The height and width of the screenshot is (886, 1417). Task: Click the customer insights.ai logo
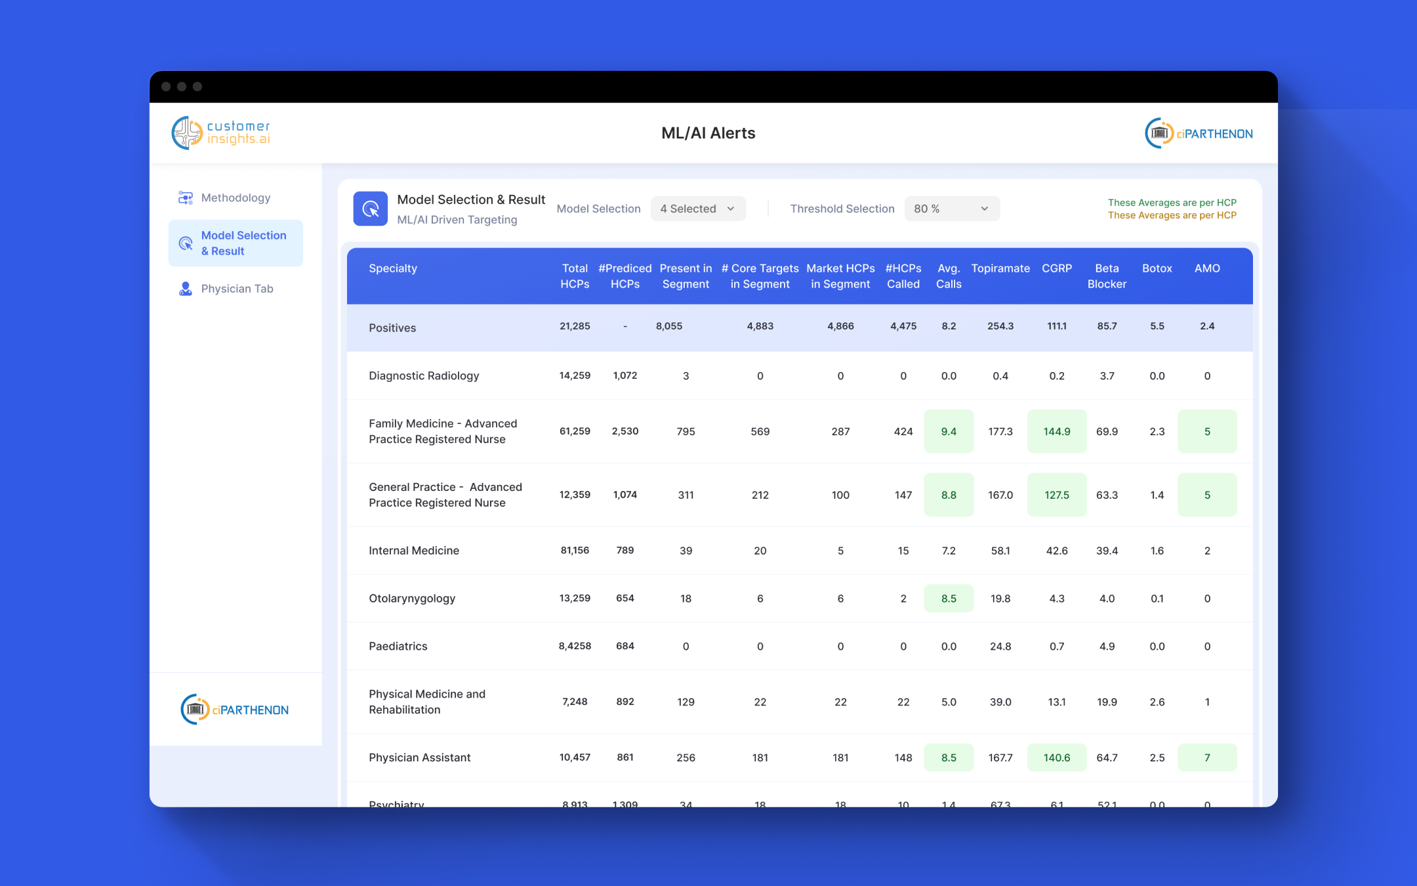tap(220, 133)
